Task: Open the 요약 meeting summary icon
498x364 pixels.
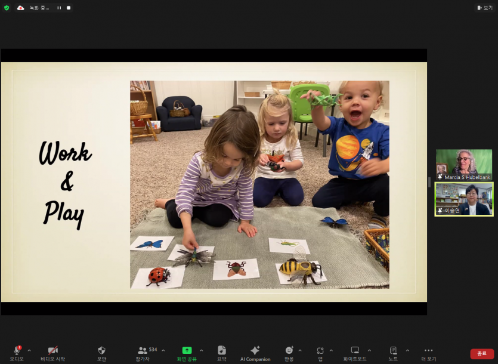Action: click(221, 351)
